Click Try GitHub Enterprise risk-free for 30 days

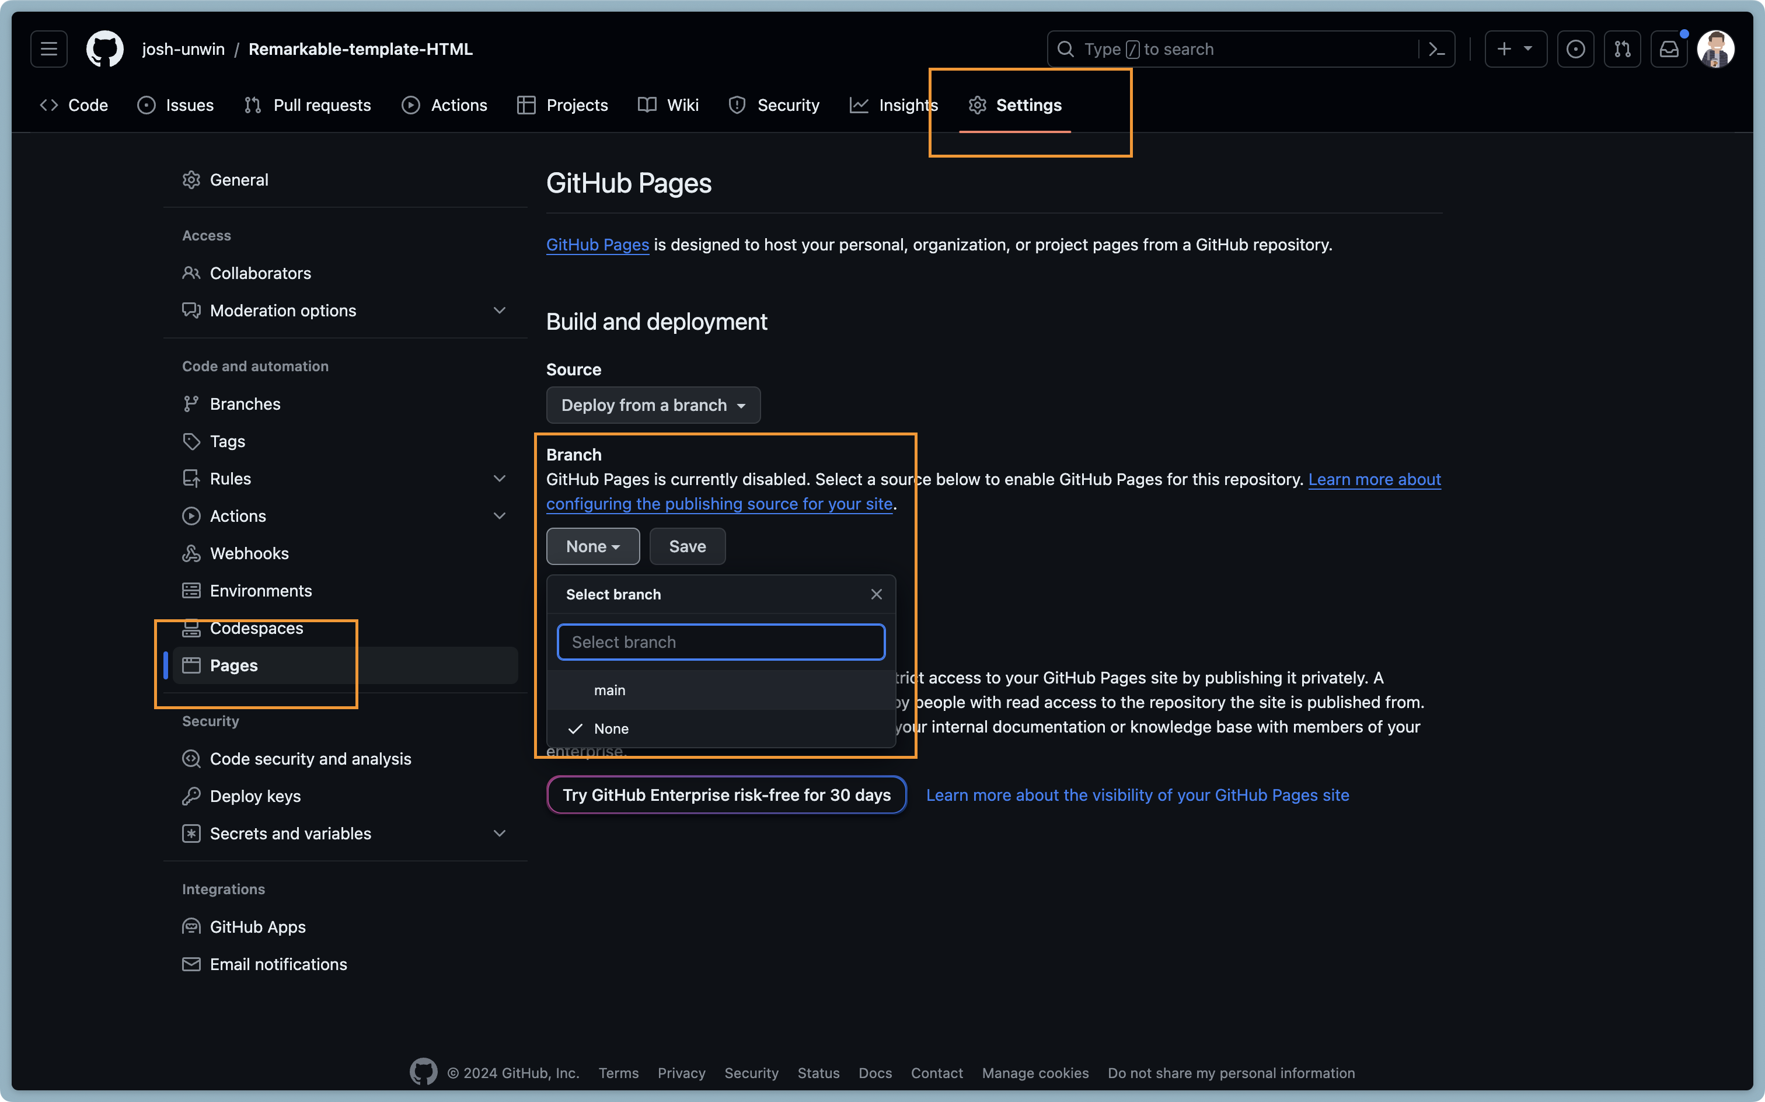(727, 795)
